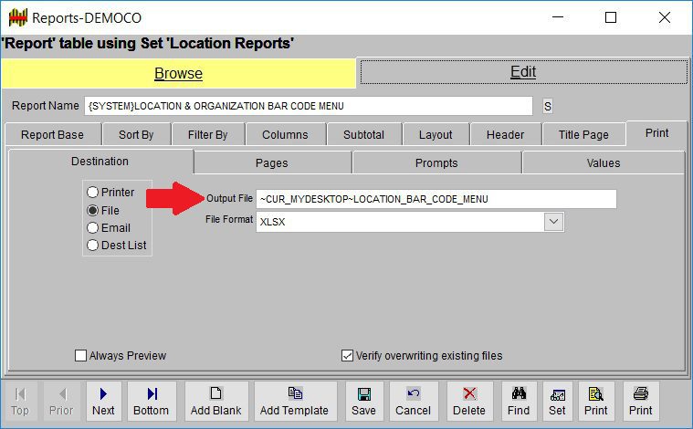The height and width of the screenshot is (429, 693).
Task: Minimize the Reports-DEMOCO window
Action: 558,17
